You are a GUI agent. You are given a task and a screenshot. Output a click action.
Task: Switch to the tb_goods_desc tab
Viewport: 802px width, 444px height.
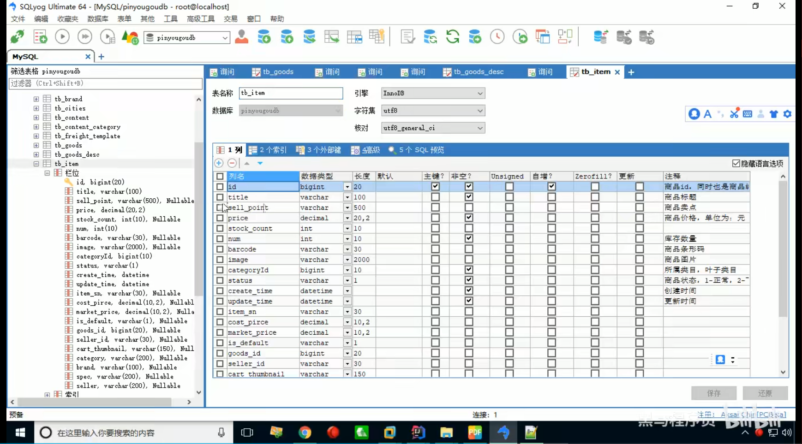click(x=473, y=72)
